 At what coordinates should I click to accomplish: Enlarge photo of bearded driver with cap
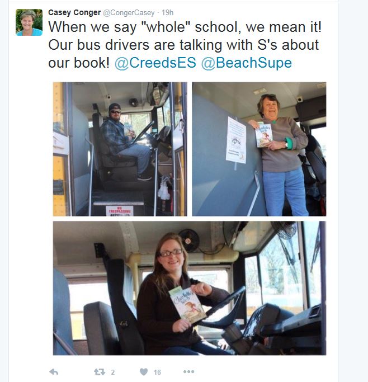[120, 149]
